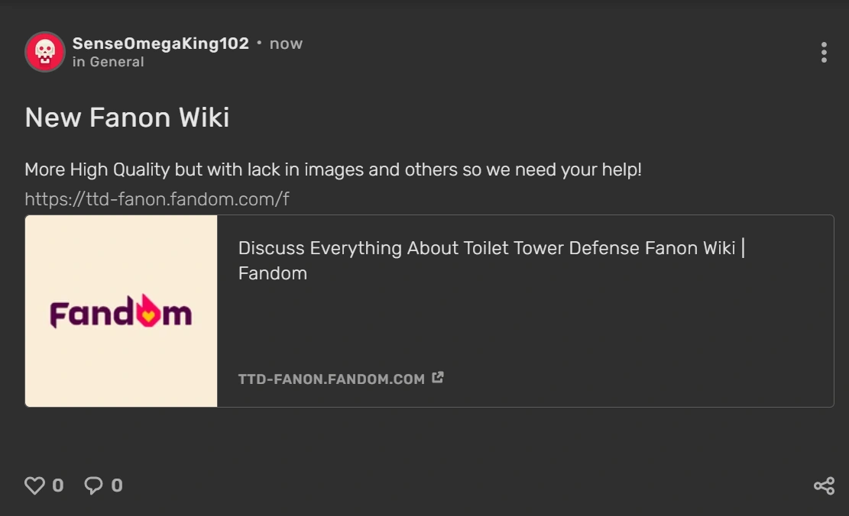Click the 'now' timestamp next to the username
Image resolution: width=849 pixels, height=516 pixels.
286,44
